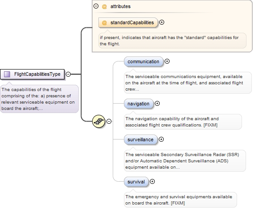This screenshot has height=209, width=255.
Task: Click the sequence compositor icon
Action: coord(98,121)
